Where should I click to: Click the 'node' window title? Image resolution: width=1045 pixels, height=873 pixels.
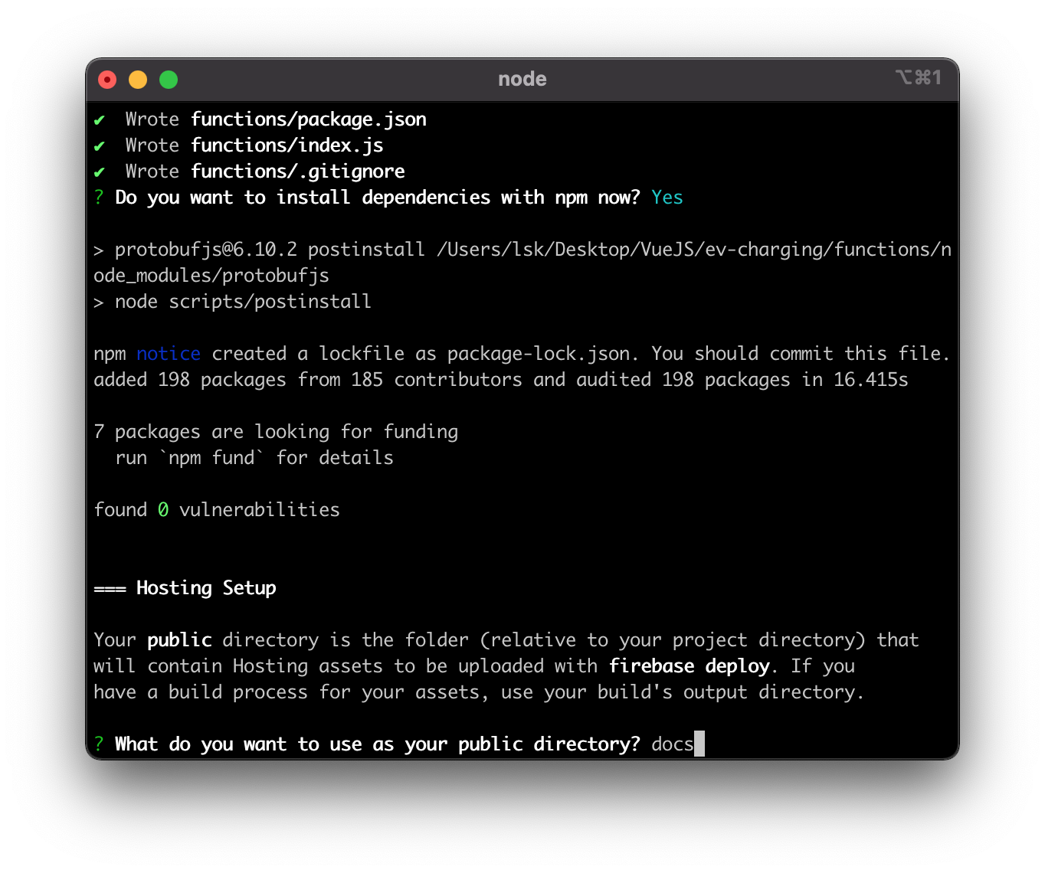pyautogui.click(x=522, y=79)
